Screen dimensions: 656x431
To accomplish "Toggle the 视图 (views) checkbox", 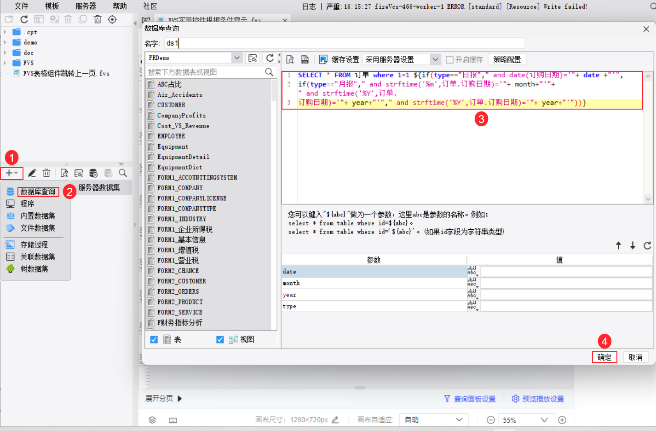I will (x=220, y=339).
